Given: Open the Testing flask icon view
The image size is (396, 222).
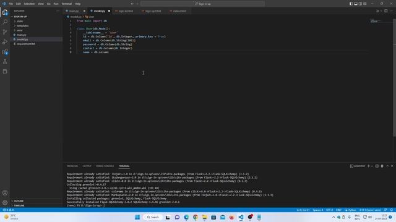Looking at the screenshot, I should pos(5,62).
